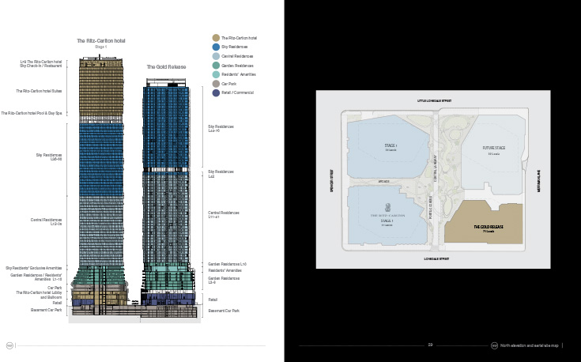Screen dimensions: 581x362
Task: Click the green Garden Residences legend circle
Action: coord(216,66)
